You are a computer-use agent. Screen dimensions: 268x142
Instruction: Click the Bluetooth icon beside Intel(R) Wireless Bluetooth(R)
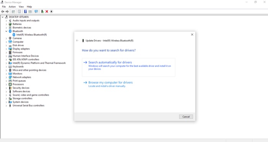point(14,35)
